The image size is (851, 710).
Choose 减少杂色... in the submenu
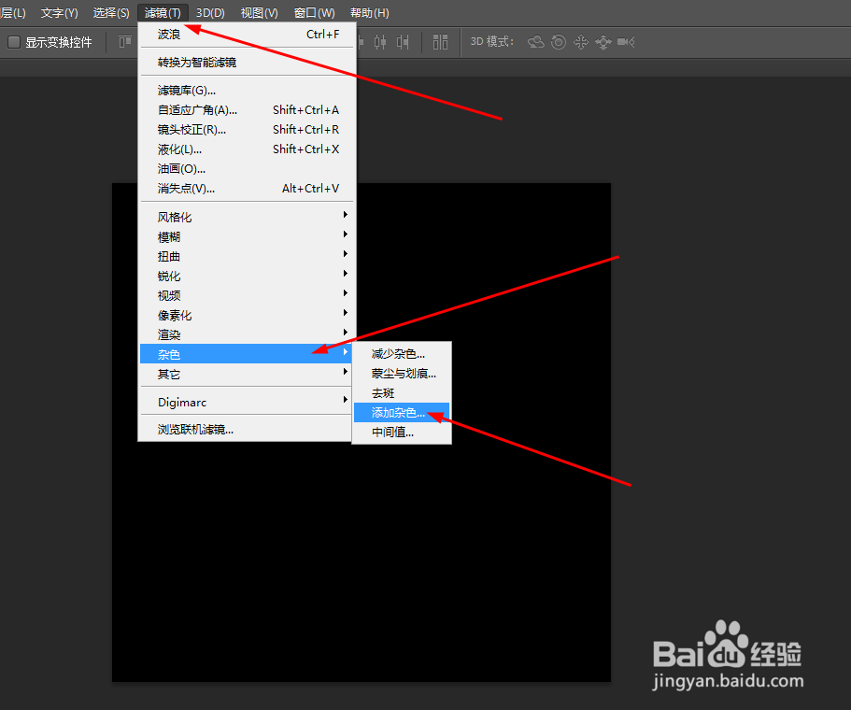tap(402, 354)
